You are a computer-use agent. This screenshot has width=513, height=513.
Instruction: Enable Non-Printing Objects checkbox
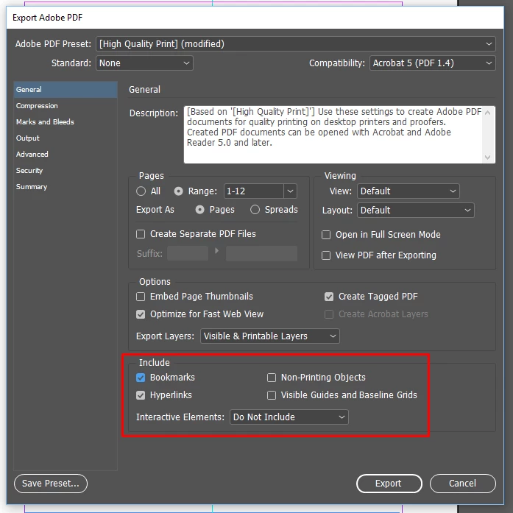point(272,378)
